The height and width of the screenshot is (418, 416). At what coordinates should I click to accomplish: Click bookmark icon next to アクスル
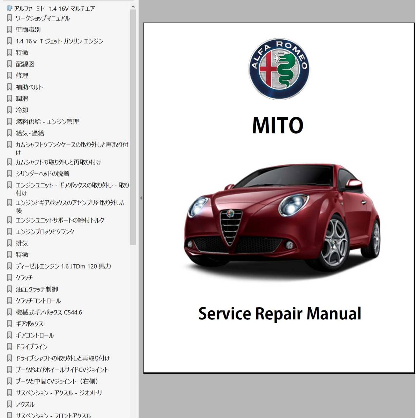click(9, 404)
